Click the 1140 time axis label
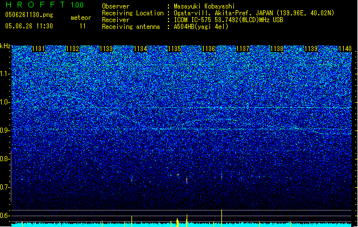This screenshot has height=227, width=358. tap(345, 49)
